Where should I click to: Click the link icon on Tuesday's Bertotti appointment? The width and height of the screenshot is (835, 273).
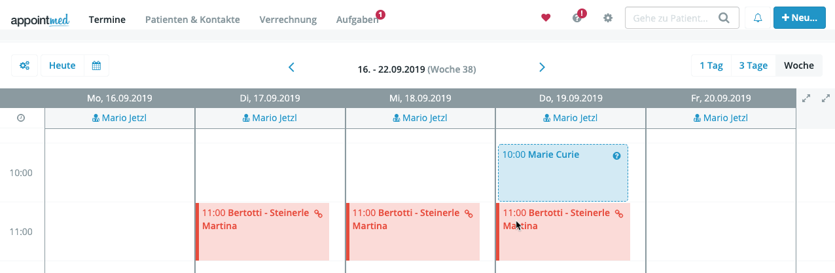tap(319, 213)
